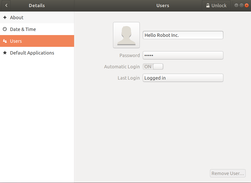
Task: Click the people icon in the Users row
Action: (x=5, y=41)
